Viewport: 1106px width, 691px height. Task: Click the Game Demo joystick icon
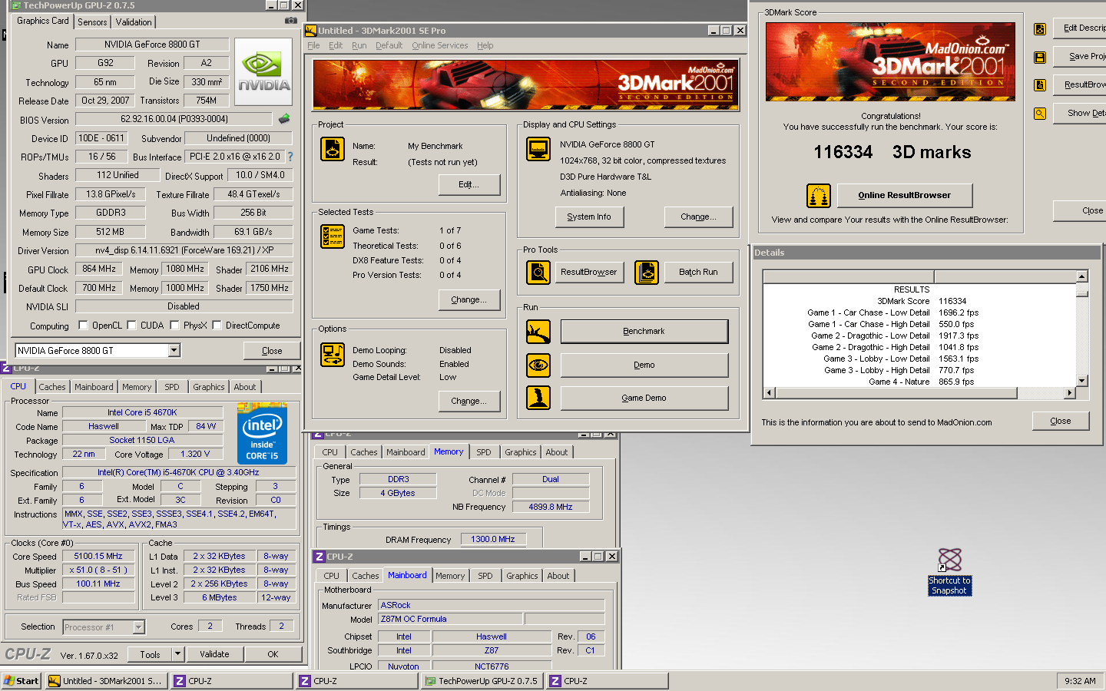pyautogui.click(x=538, y=398)
